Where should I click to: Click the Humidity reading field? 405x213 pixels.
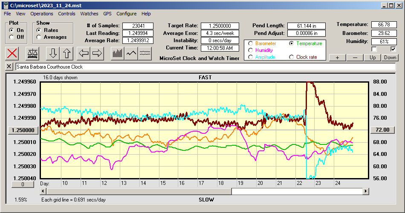tap(384, 42)
